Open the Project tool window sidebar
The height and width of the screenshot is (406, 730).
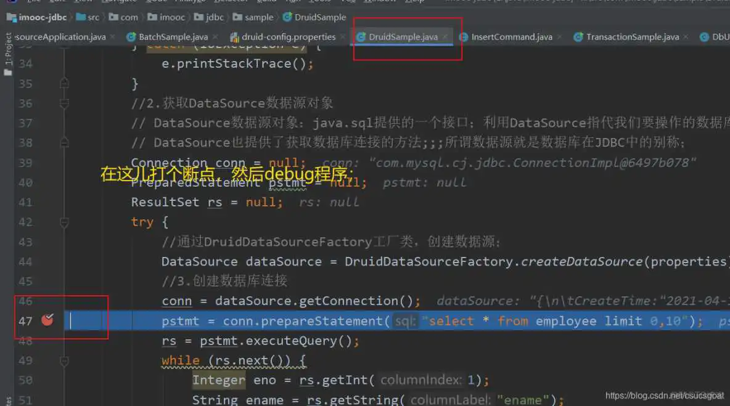click(x=7, y=53)
